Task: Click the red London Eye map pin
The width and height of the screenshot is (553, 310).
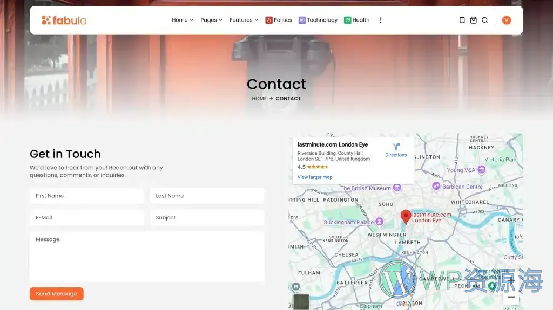Action: (x=406, y=217)
